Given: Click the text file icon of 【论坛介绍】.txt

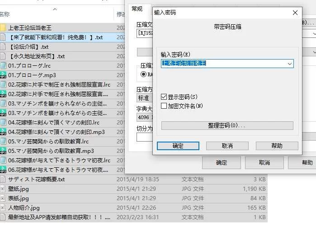Looking at the screenshot, I should coord(3,46).
